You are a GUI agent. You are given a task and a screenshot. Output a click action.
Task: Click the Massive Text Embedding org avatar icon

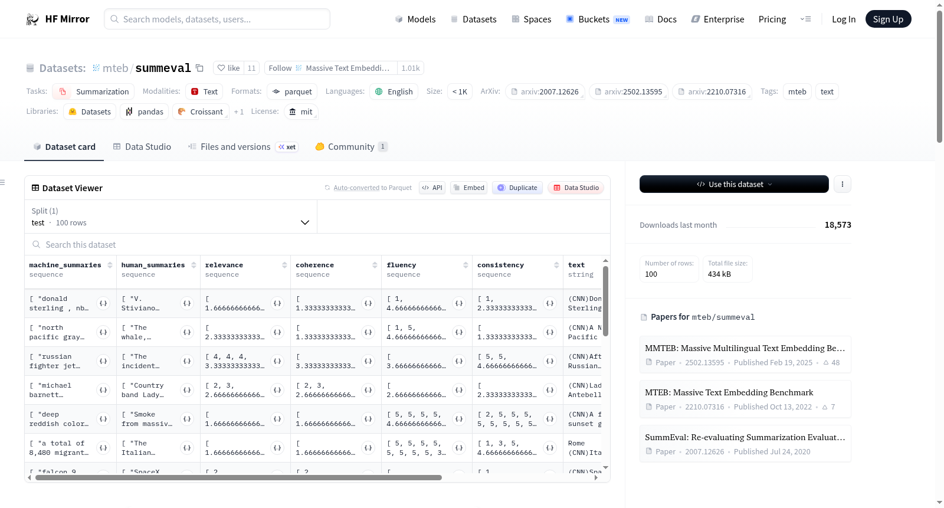coord(299,68)
